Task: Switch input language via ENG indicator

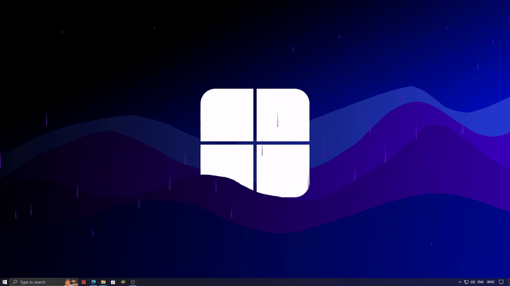Action: (x=481, y=282)
